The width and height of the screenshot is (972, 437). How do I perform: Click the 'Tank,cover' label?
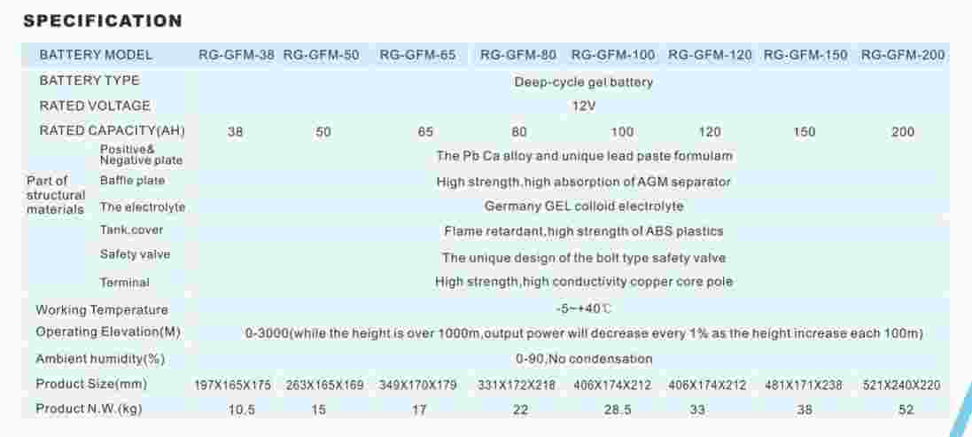[131, 230]
